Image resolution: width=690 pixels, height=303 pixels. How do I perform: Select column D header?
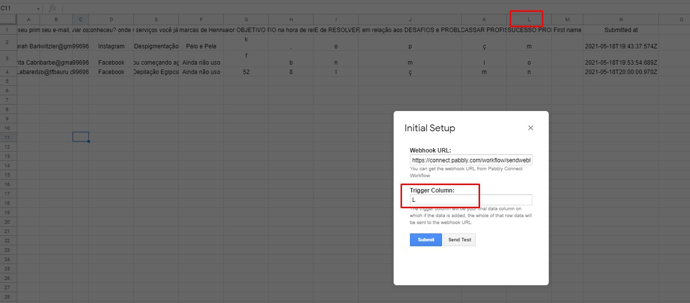[111, 19]
